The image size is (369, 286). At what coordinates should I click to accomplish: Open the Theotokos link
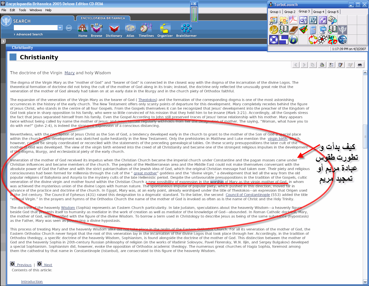click(147, 100)
